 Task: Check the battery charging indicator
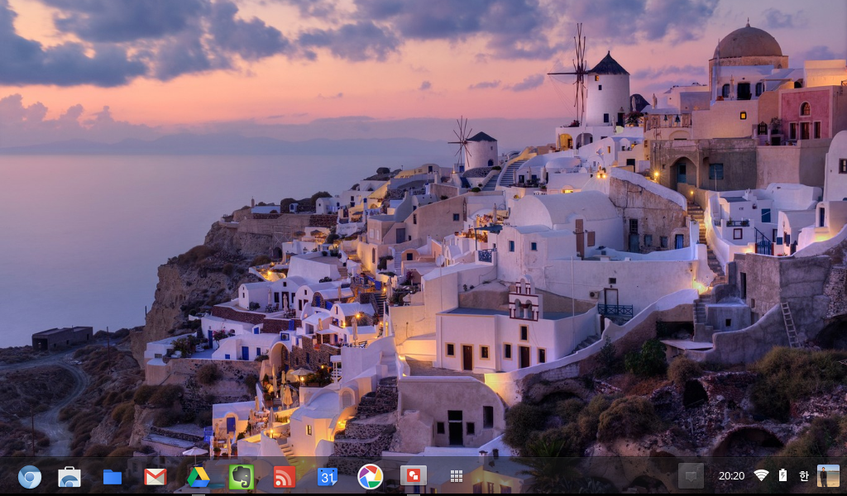(x=782, y=476)
